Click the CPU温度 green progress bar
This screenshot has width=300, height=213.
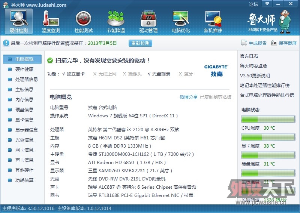[268, 119]
